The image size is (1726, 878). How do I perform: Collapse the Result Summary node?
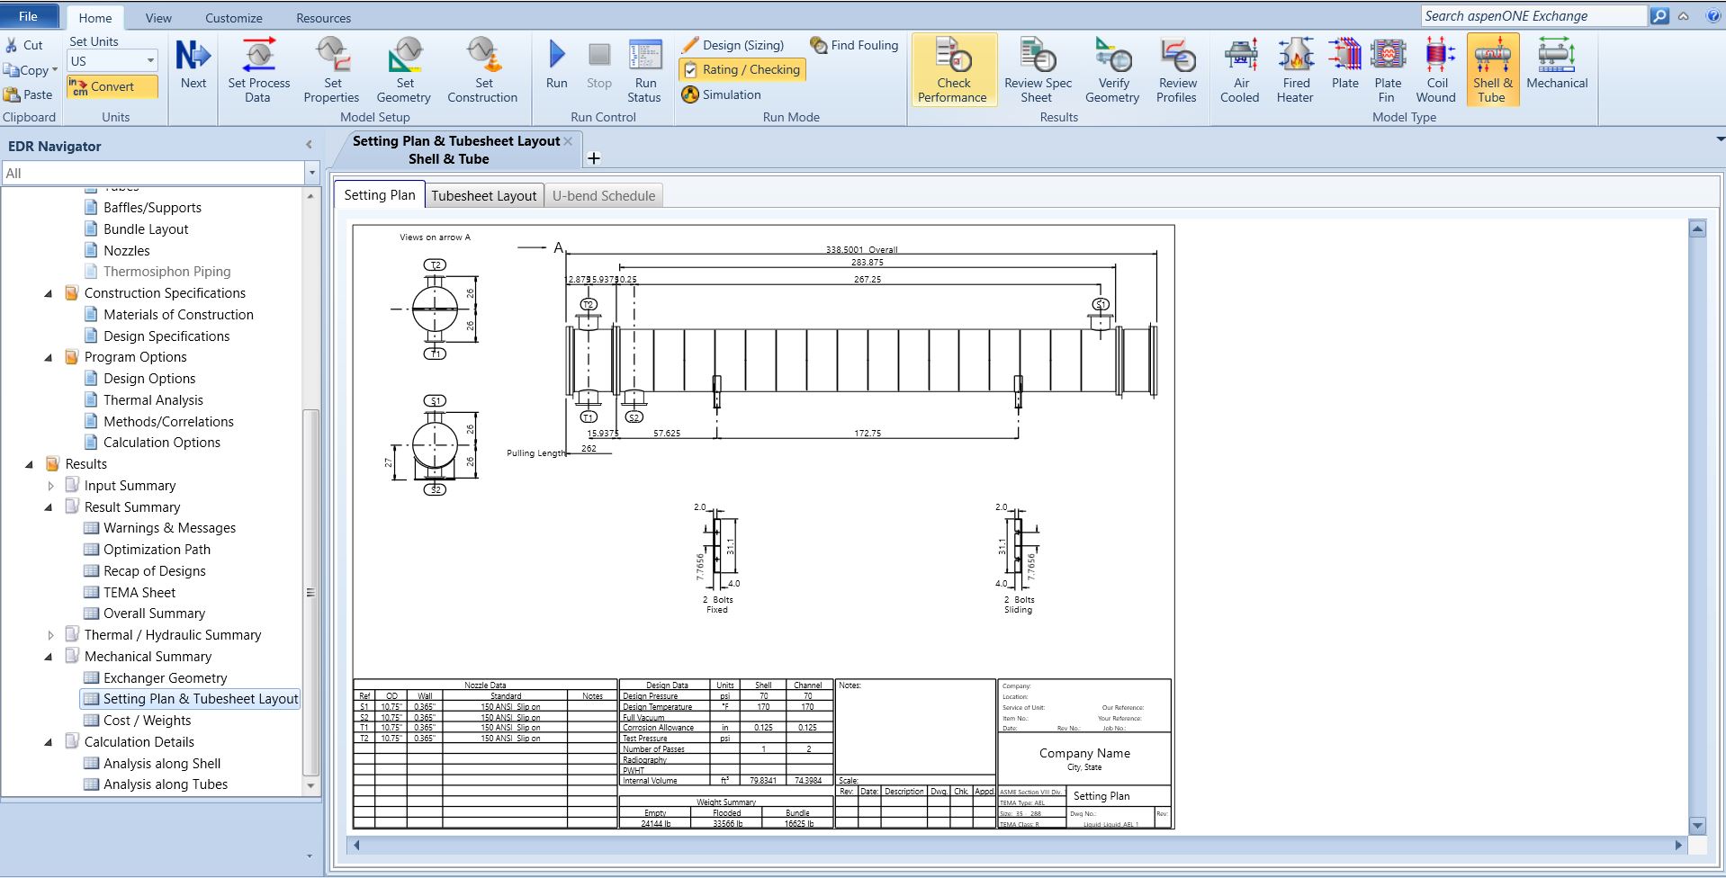pos(49,507)
